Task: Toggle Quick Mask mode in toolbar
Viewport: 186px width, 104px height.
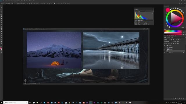Action: (1, 51)
